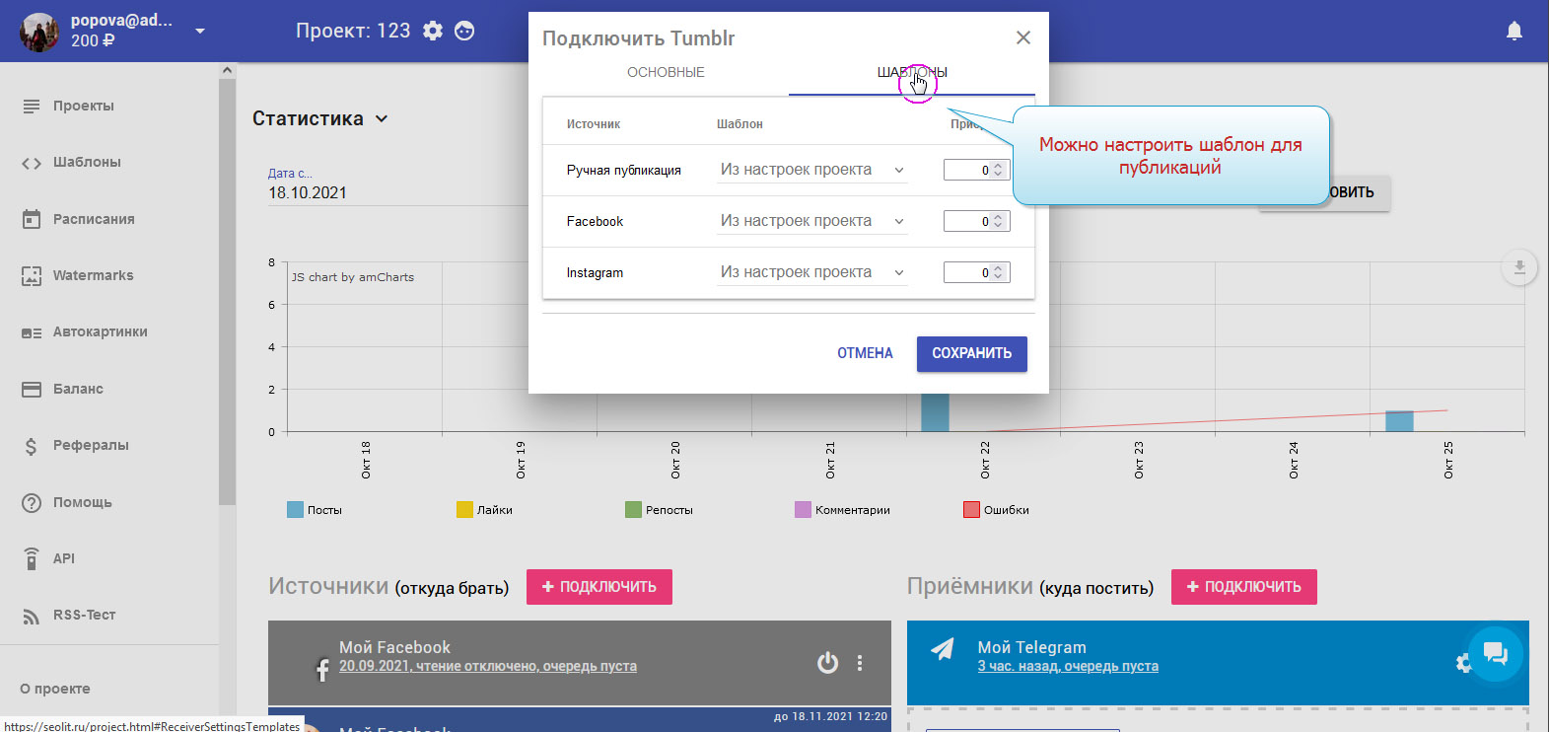Screen dimensions: 1549x732
Task: Toggle the Лайки yellow legend swatch
Action: tap(464, 510)
